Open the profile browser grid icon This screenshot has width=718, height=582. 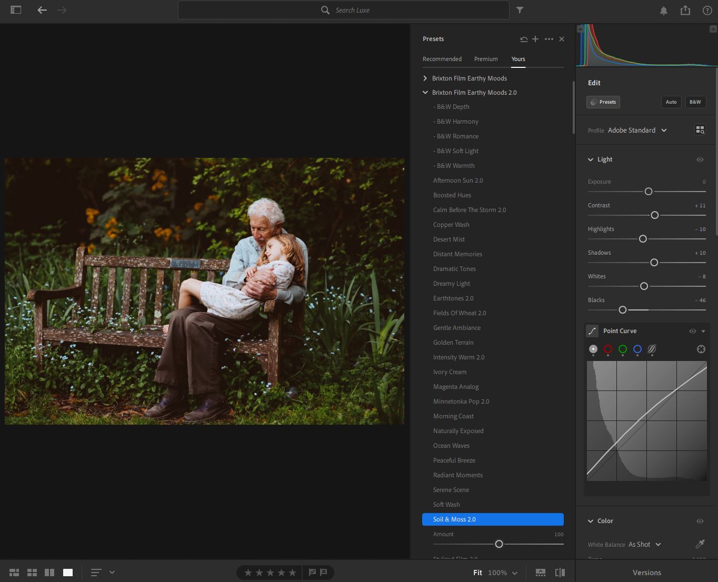700,130
